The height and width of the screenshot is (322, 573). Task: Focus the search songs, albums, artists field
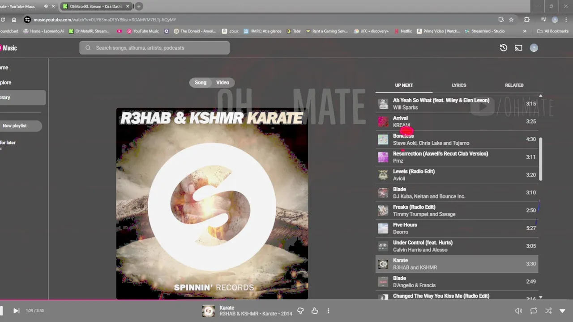click(x=154, y=48)
